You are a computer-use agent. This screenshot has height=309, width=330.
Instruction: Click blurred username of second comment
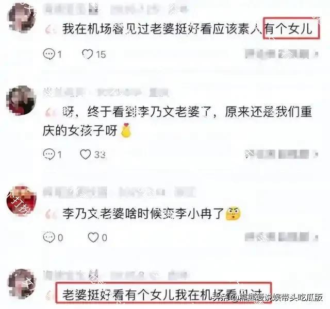65,93
